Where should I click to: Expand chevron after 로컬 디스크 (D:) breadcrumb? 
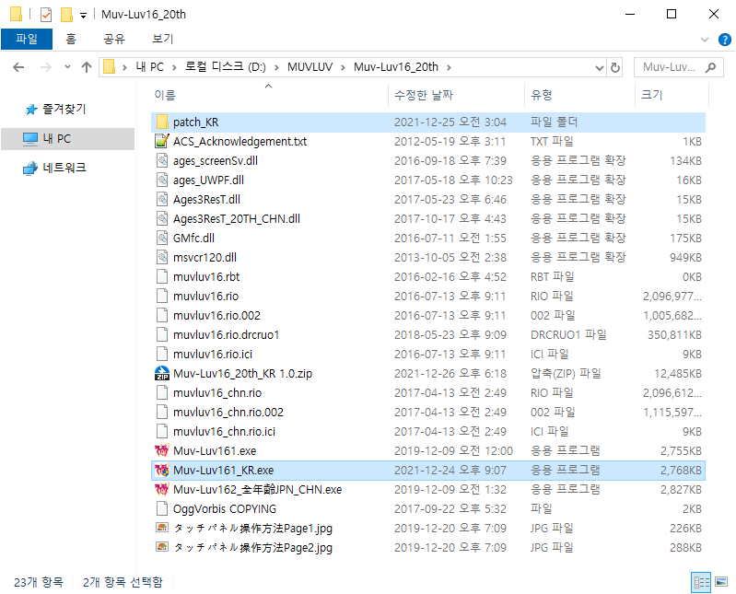pyautogui.click(x=276, y=67)
